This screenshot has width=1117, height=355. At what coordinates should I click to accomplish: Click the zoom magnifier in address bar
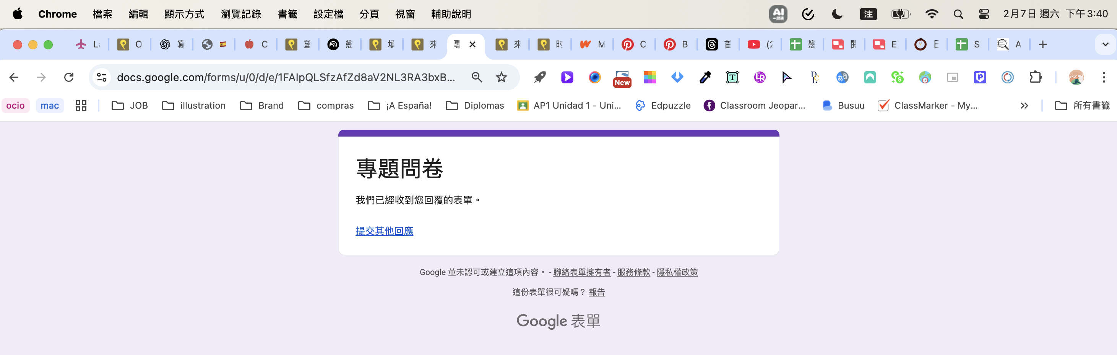click(477, 77)
